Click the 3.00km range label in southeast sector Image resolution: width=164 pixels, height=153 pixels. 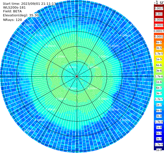coord(114,109)
